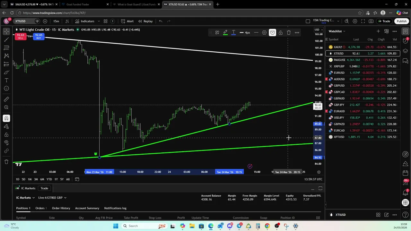Open watchlist advanced view icon
Screen dimensions: 411x231
386,31
